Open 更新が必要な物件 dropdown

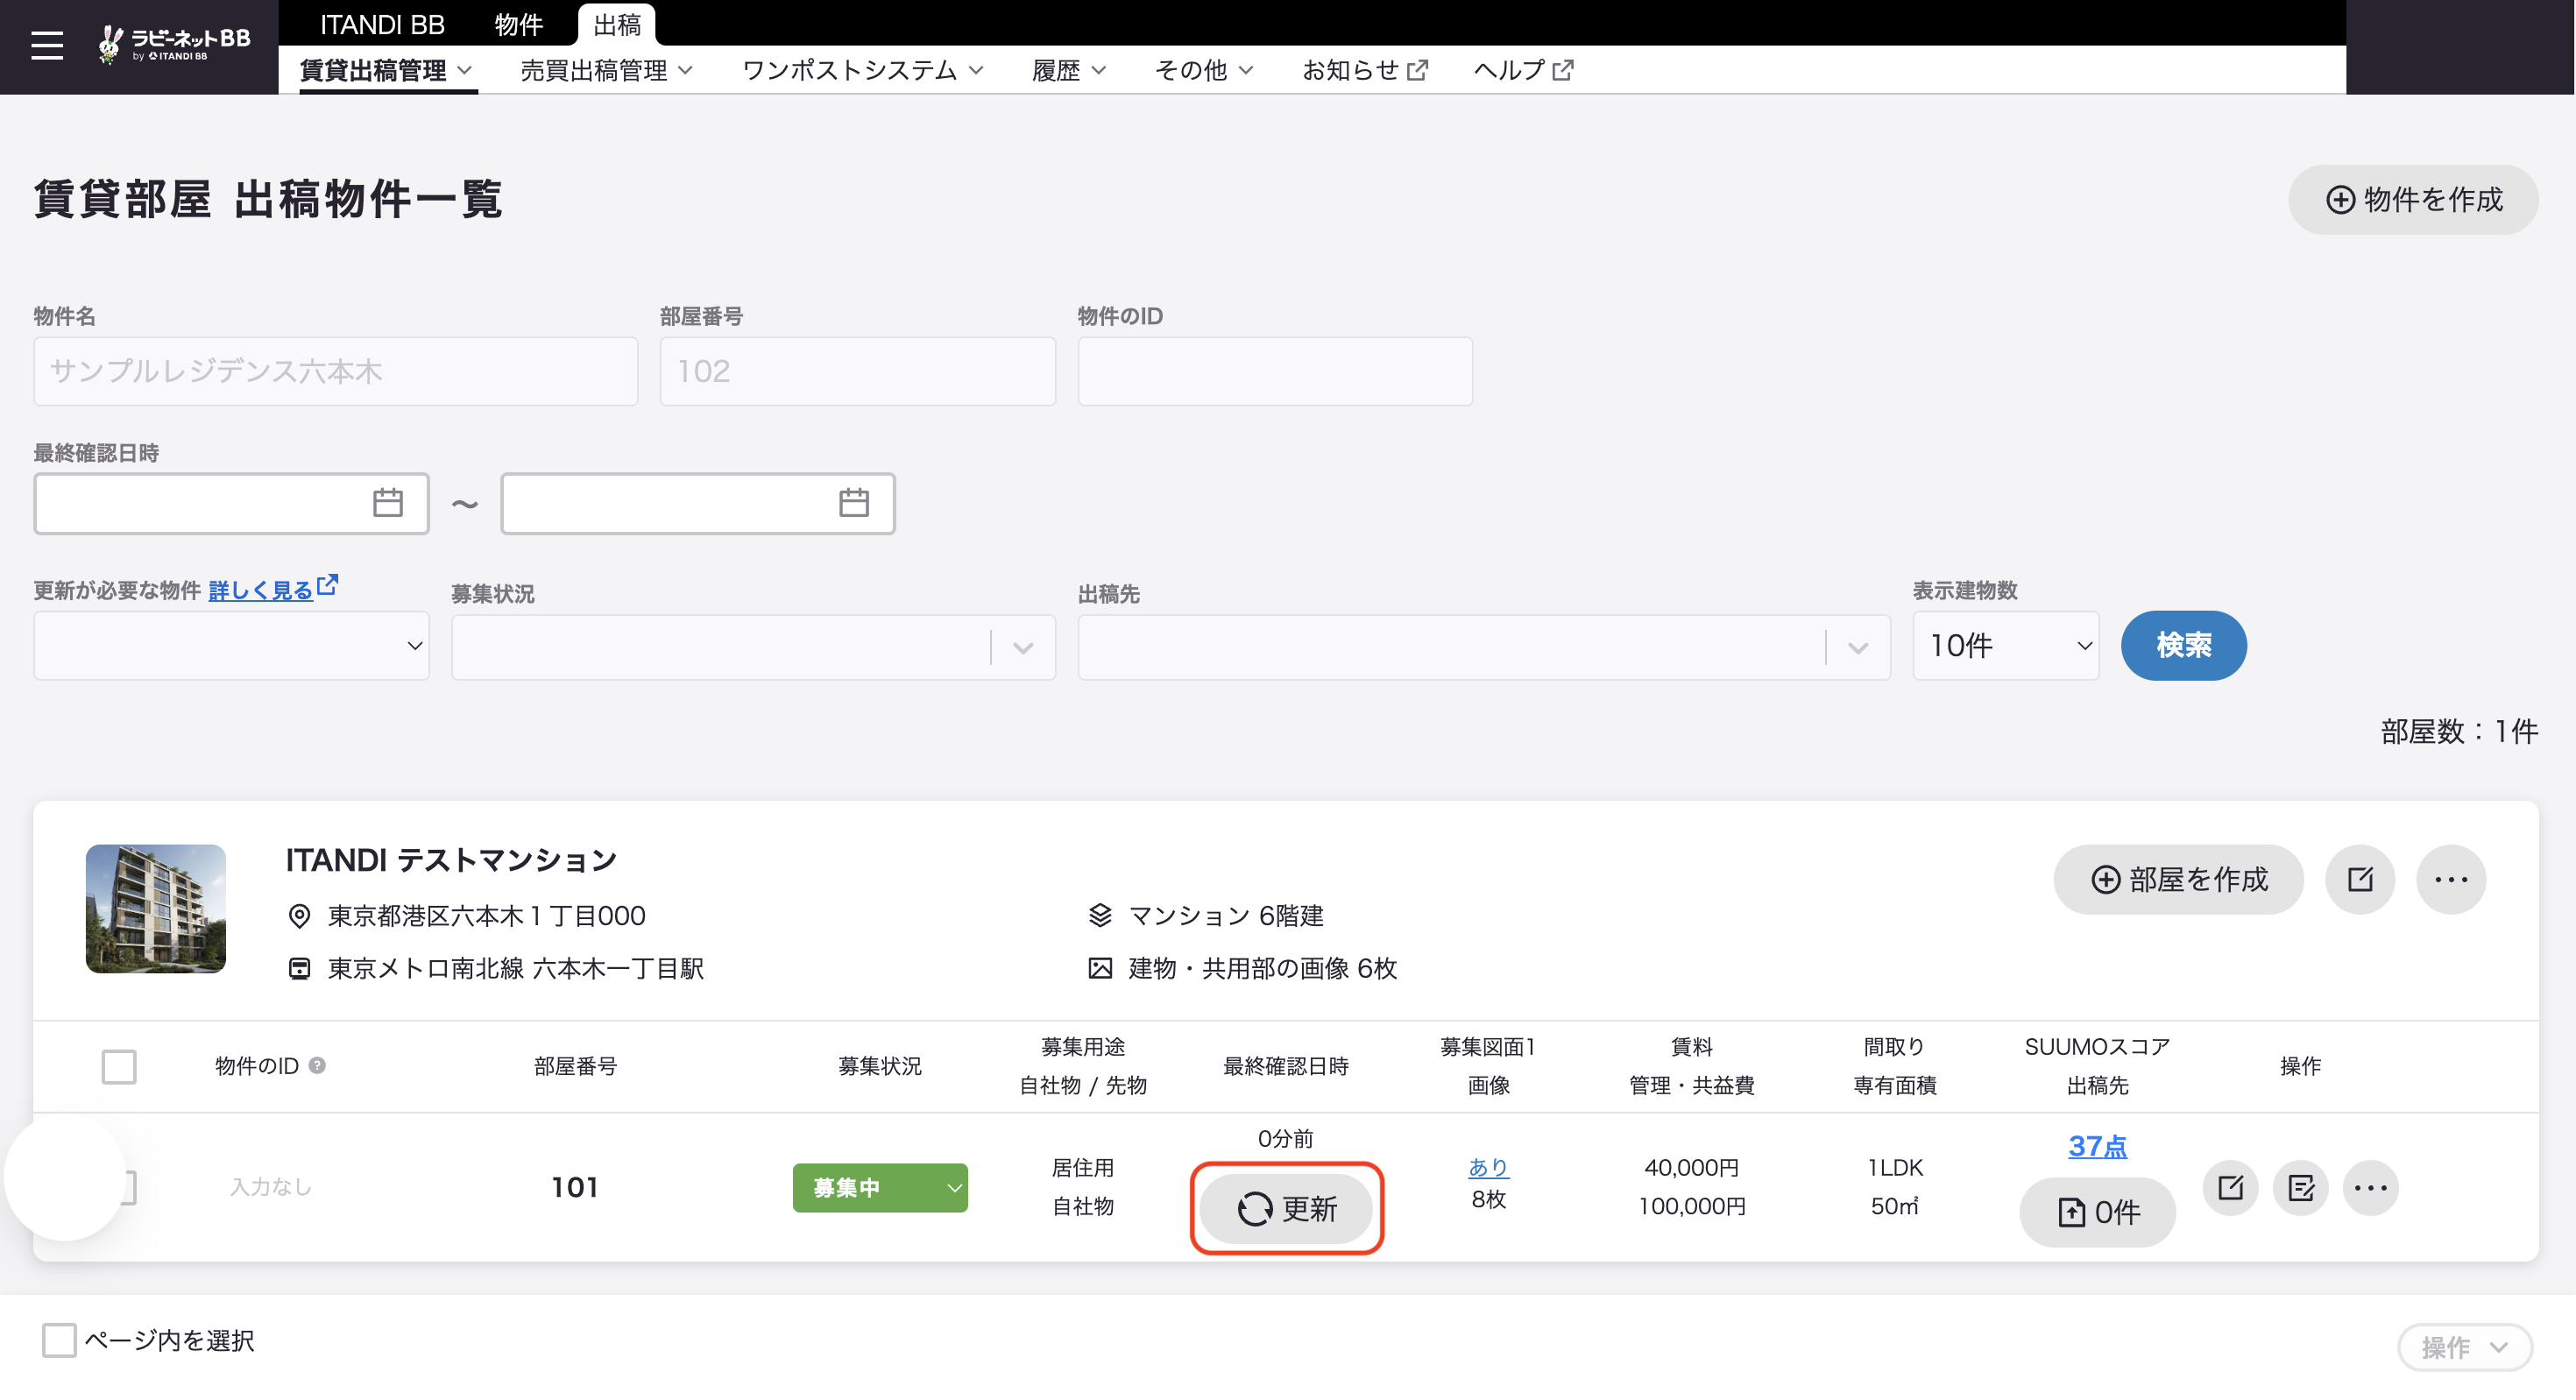click(x=231, y=646)
